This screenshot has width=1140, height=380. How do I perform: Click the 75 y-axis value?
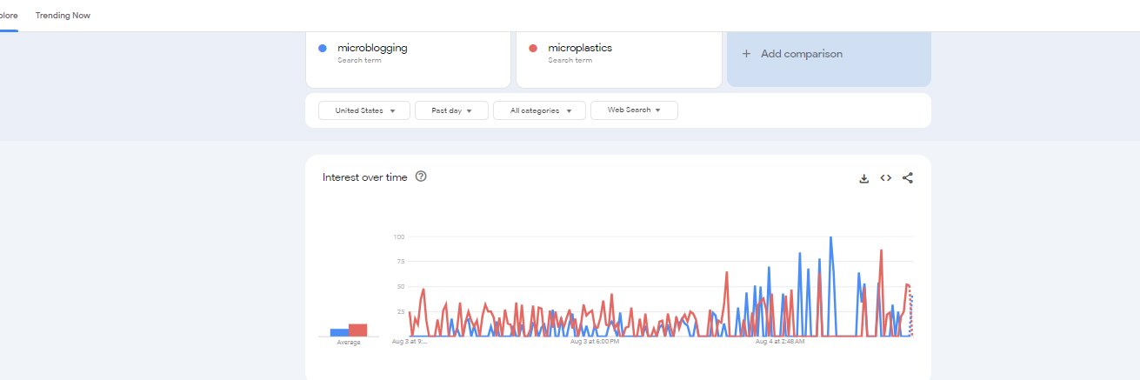point(400,262)
